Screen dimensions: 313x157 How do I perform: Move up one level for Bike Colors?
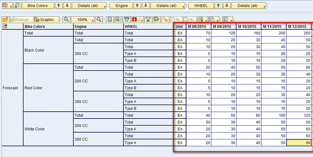click(x=59, y=5)
